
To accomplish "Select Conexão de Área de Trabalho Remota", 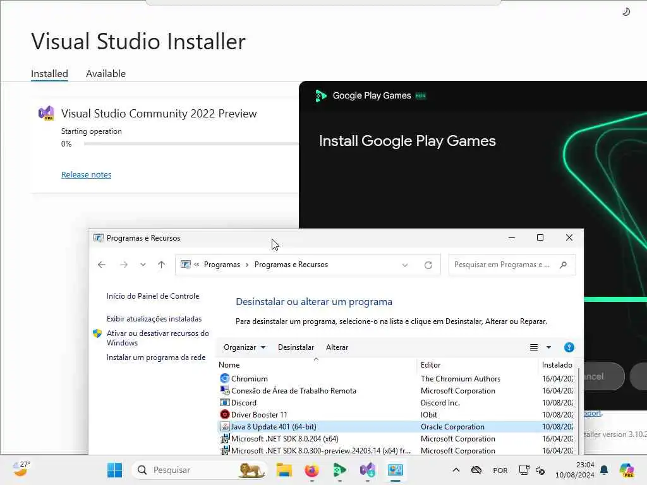I will coord(396,390).
